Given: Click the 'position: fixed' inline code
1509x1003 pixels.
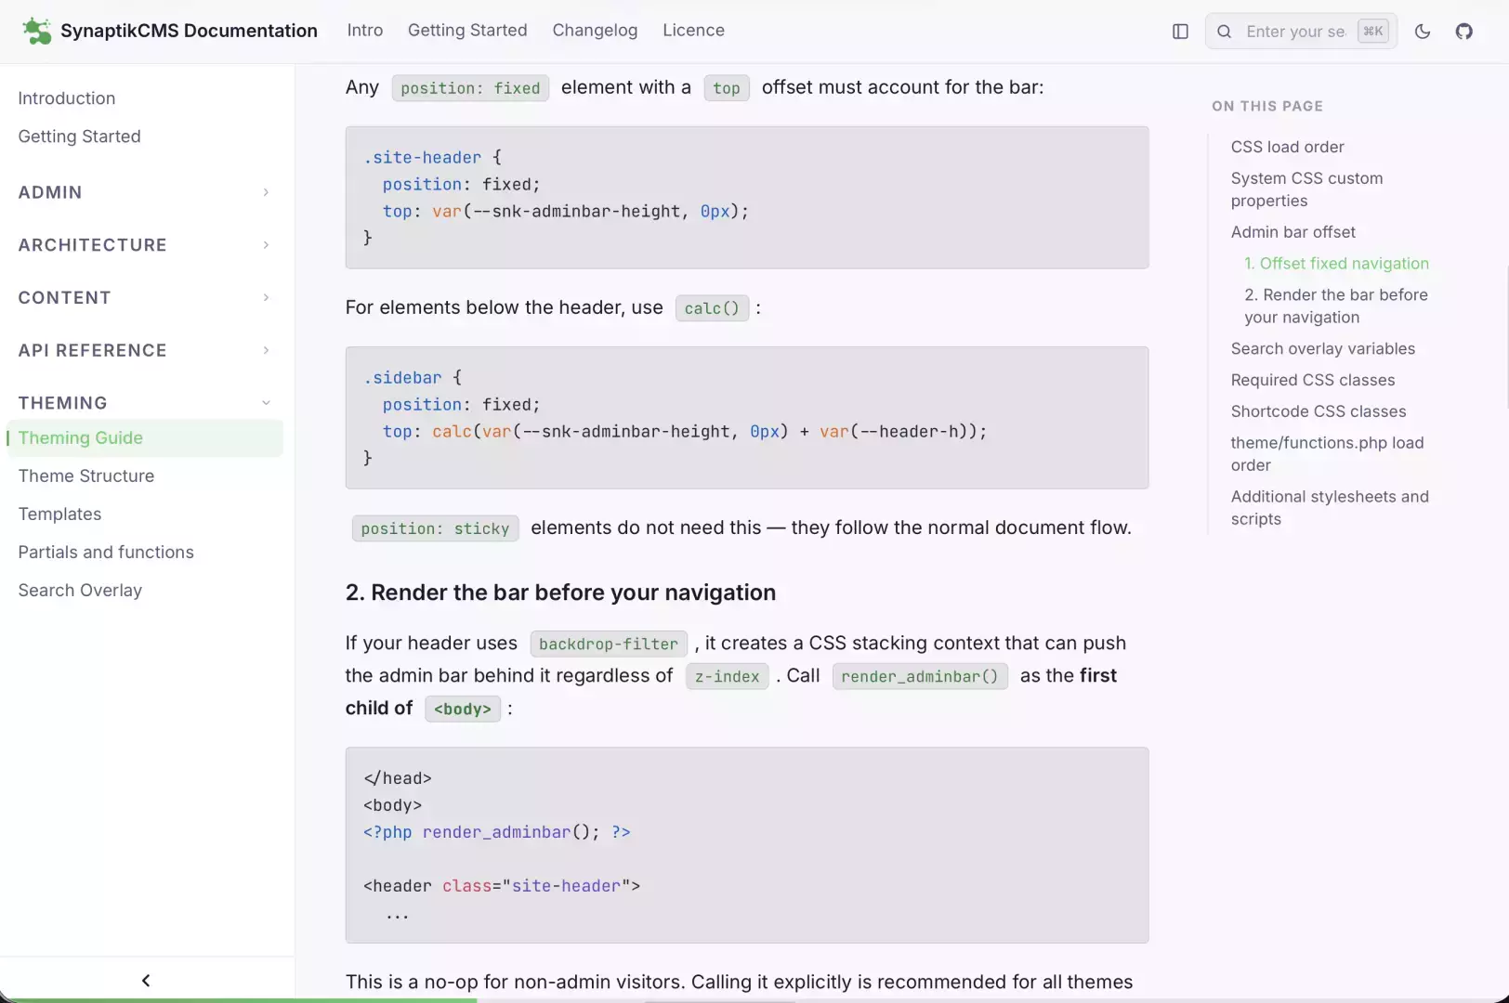Looking at the screenshot, I should pos(470,88).
